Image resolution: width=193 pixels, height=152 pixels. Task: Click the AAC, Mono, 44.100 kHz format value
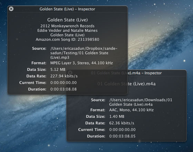(x=131, y=110)
